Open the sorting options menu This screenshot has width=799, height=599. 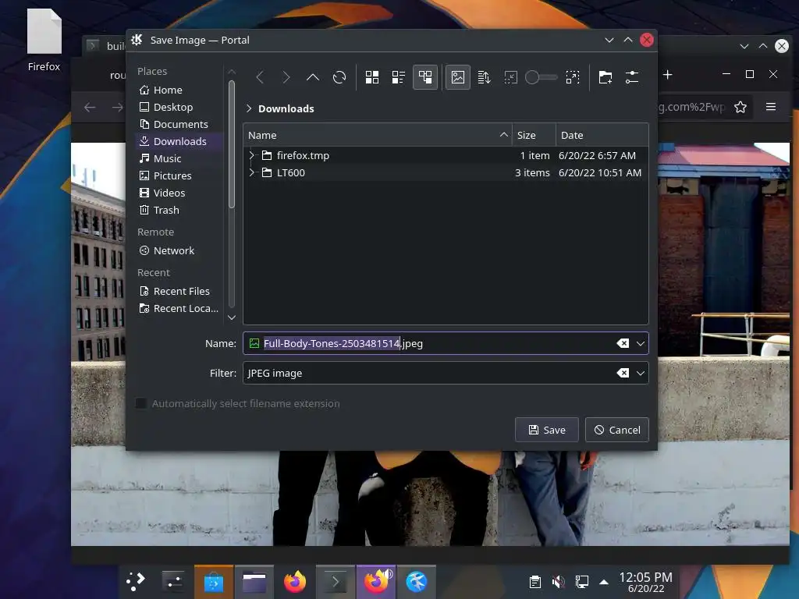pos(484,77)
